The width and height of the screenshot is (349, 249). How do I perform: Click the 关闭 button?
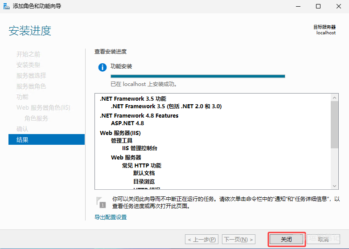(286, 240)
